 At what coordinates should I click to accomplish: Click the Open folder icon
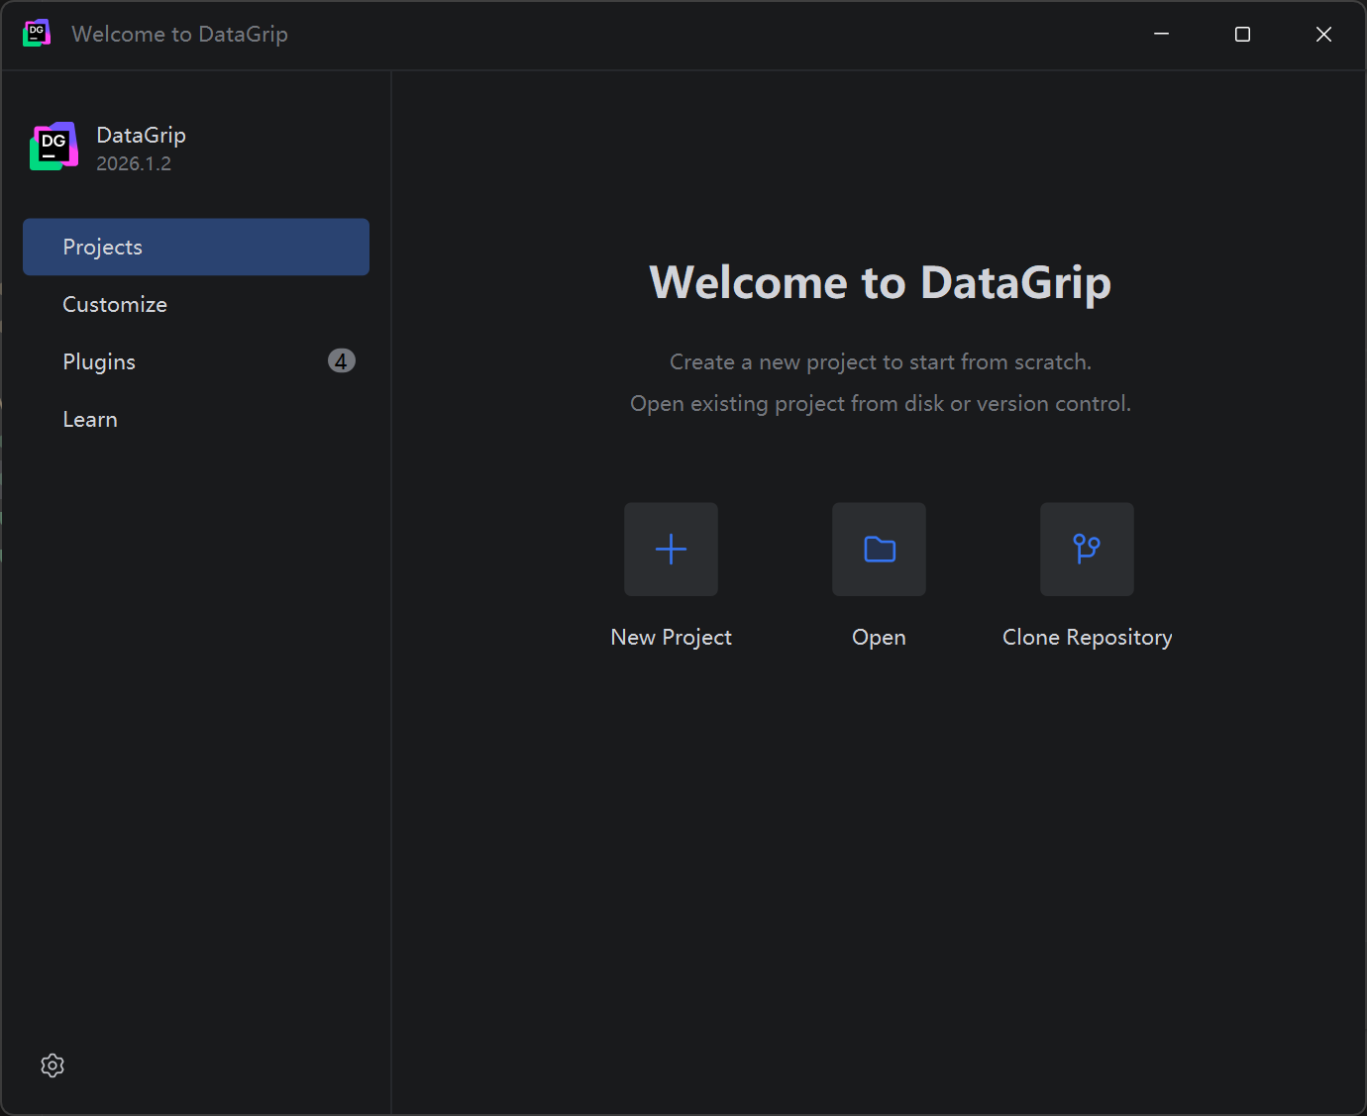coord(879,549)
